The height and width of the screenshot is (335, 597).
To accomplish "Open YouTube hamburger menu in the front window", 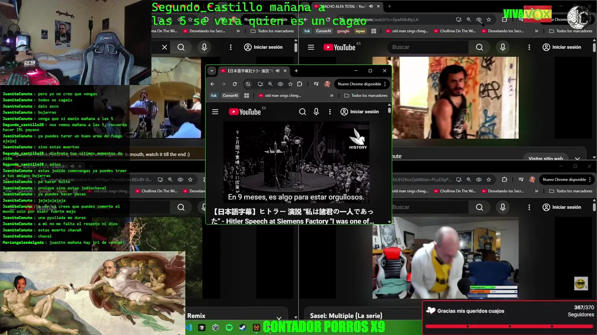I will coord(215,112).
